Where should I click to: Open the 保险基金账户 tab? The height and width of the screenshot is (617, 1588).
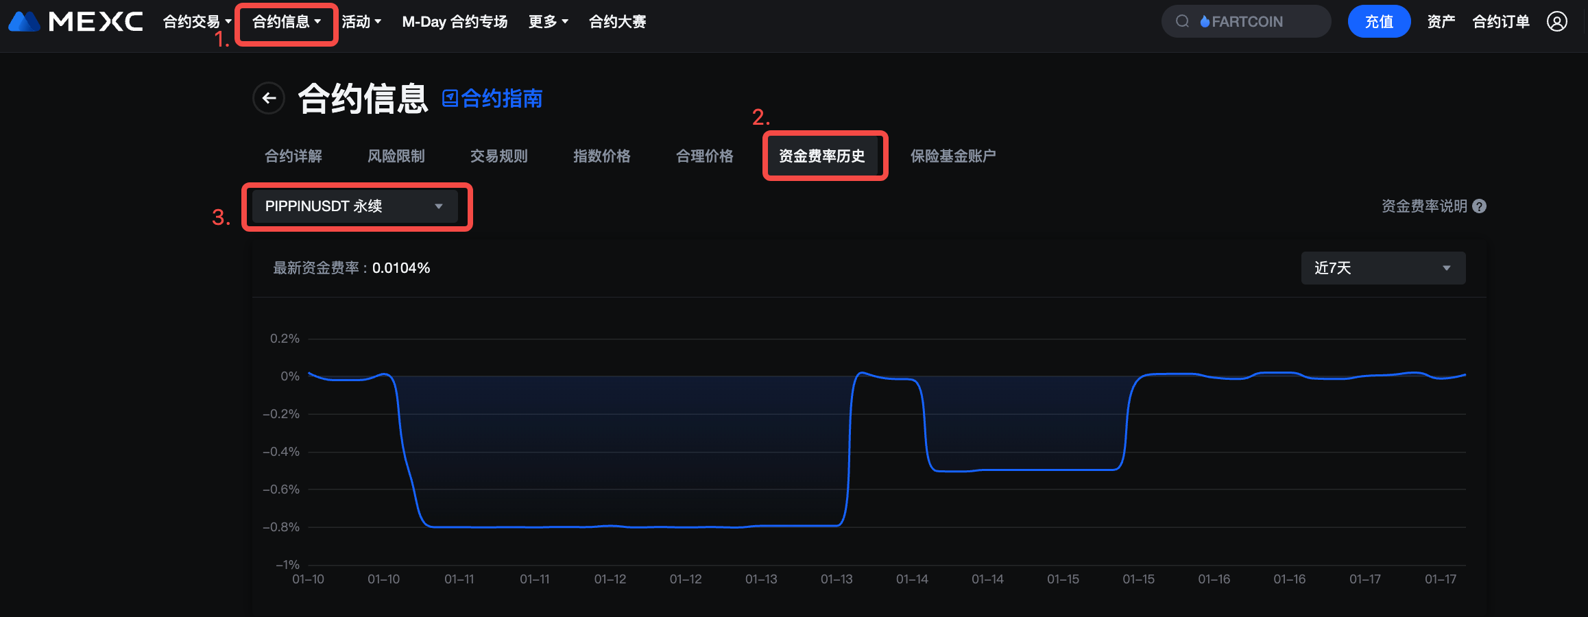coord(952,156)
